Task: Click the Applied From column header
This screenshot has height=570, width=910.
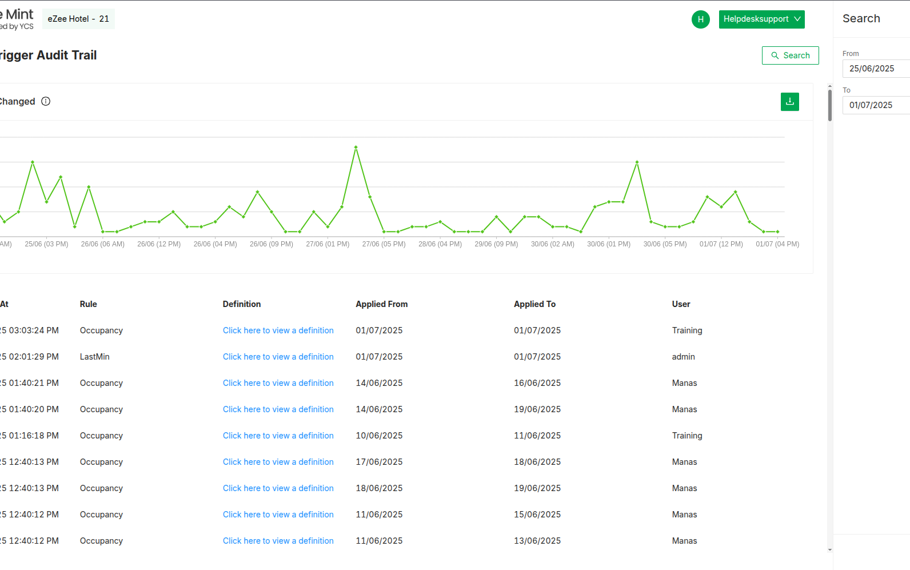Action: [x=381, y=304]
